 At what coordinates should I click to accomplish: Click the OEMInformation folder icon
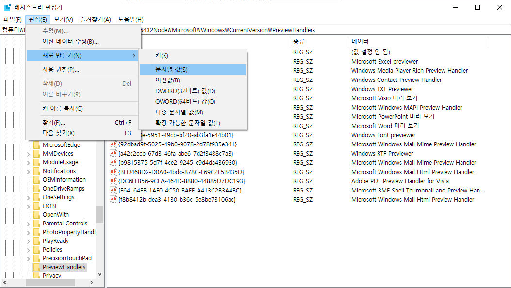pos(36,180)
